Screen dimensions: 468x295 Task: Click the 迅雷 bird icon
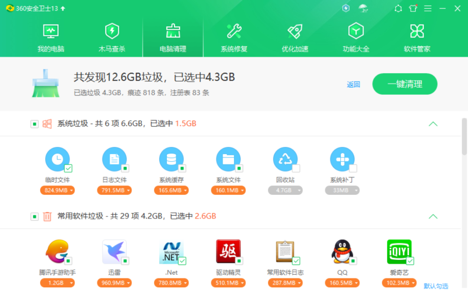pos(114,251)
